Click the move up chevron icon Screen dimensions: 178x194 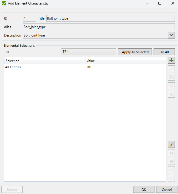pos(171,170)
